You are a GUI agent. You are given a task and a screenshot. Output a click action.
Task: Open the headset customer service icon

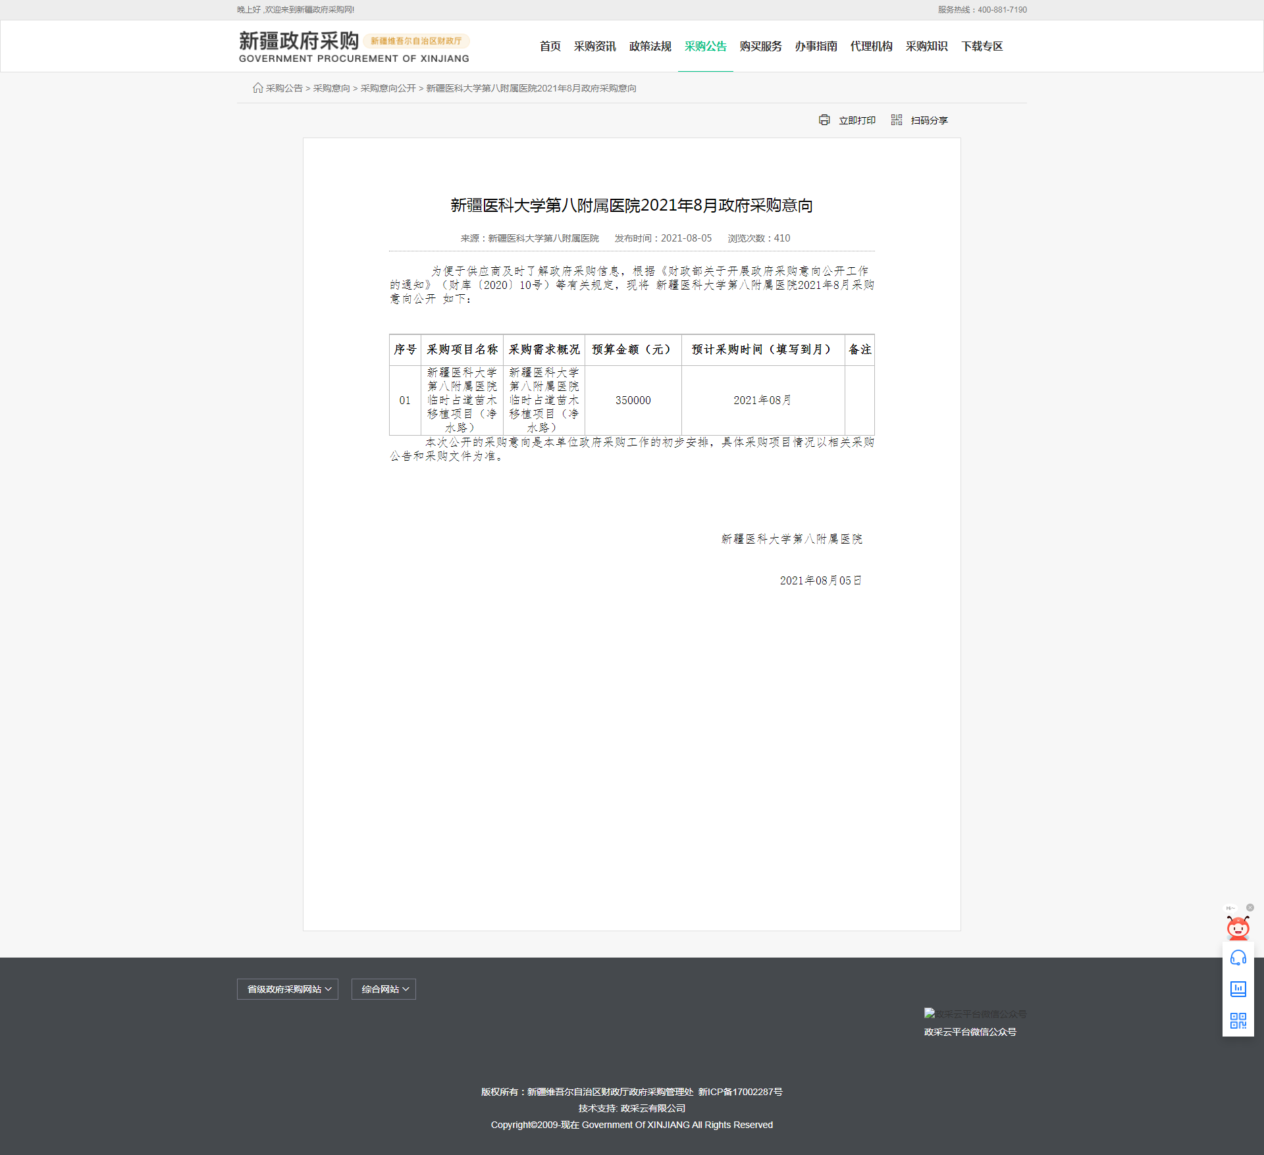click(1238, 958)
